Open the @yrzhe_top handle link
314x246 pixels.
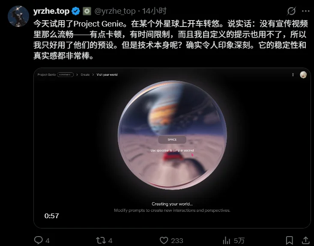click(115, 11)
